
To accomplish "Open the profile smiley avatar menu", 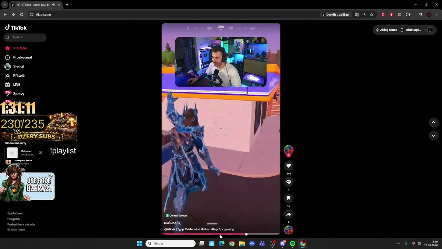I will click(x=430, y=30).
